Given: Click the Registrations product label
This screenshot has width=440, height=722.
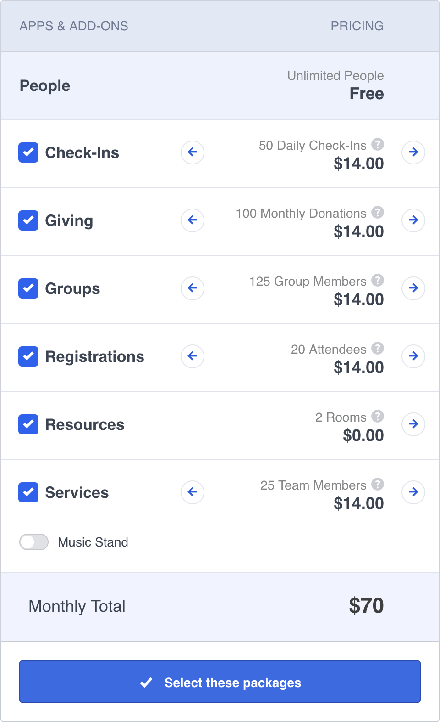Looking at the screenshot, I should pyautogui.click(x=95, y=357).
